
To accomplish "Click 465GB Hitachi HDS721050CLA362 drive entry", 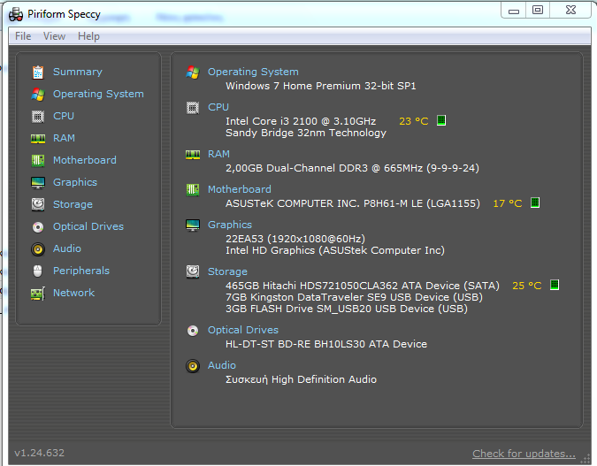I will point(363,286).
